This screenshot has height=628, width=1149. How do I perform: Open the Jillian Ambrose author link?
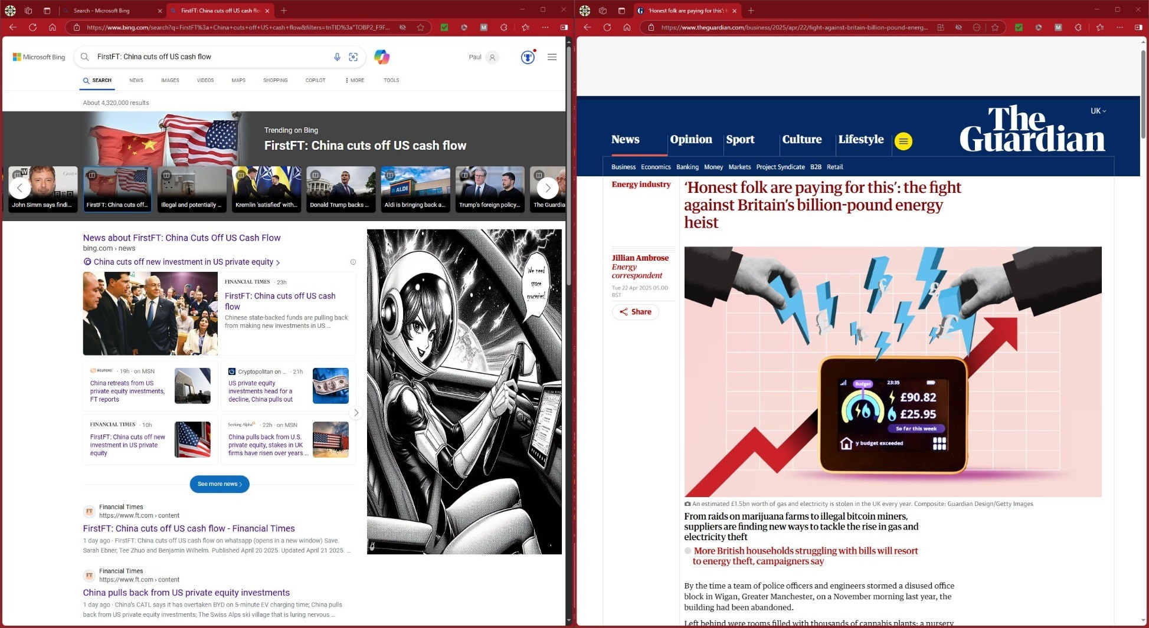640,258
